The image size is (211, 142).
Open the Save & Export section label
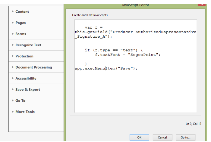pos(28,90)
